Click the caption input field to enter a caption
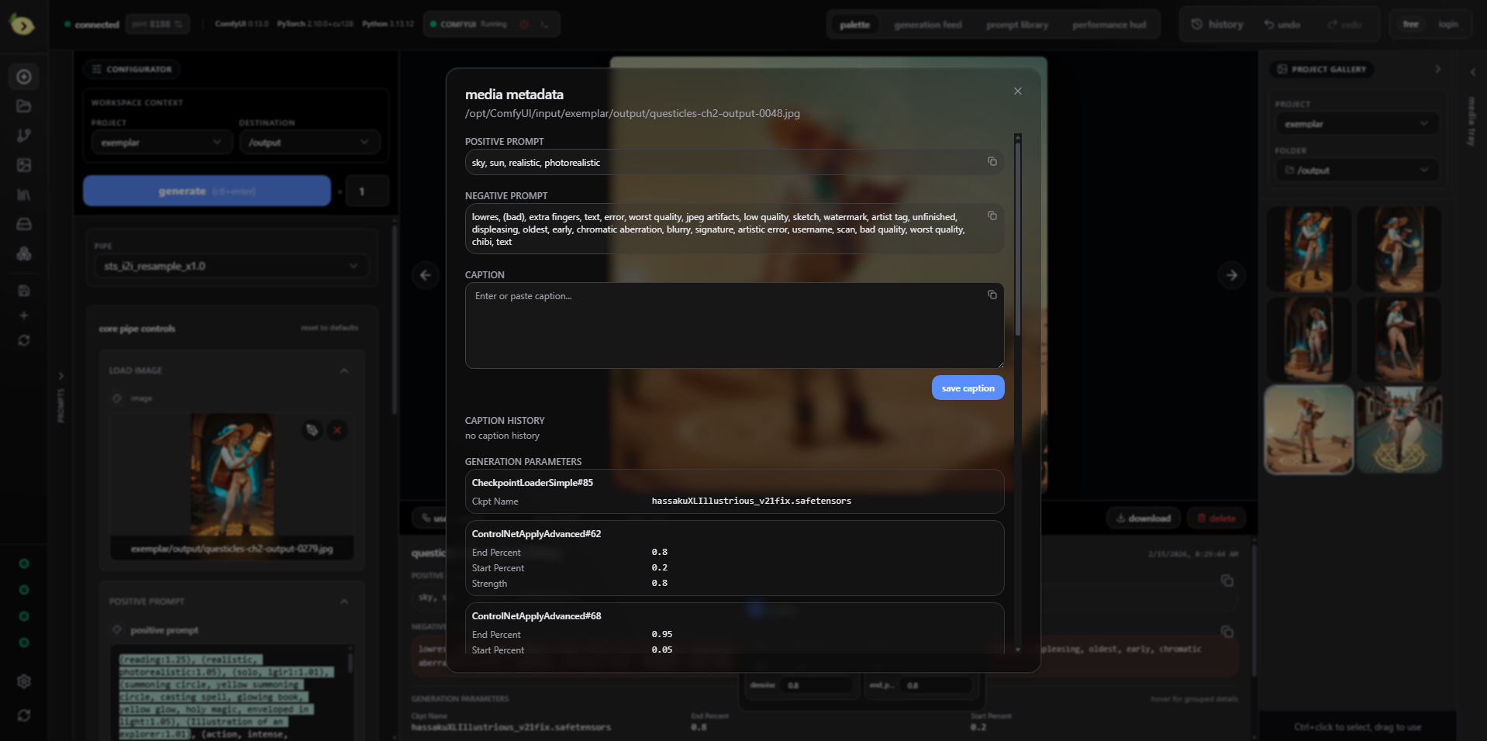The width and height of the screenshot is (1487, 741). click(x=721, y=326)
